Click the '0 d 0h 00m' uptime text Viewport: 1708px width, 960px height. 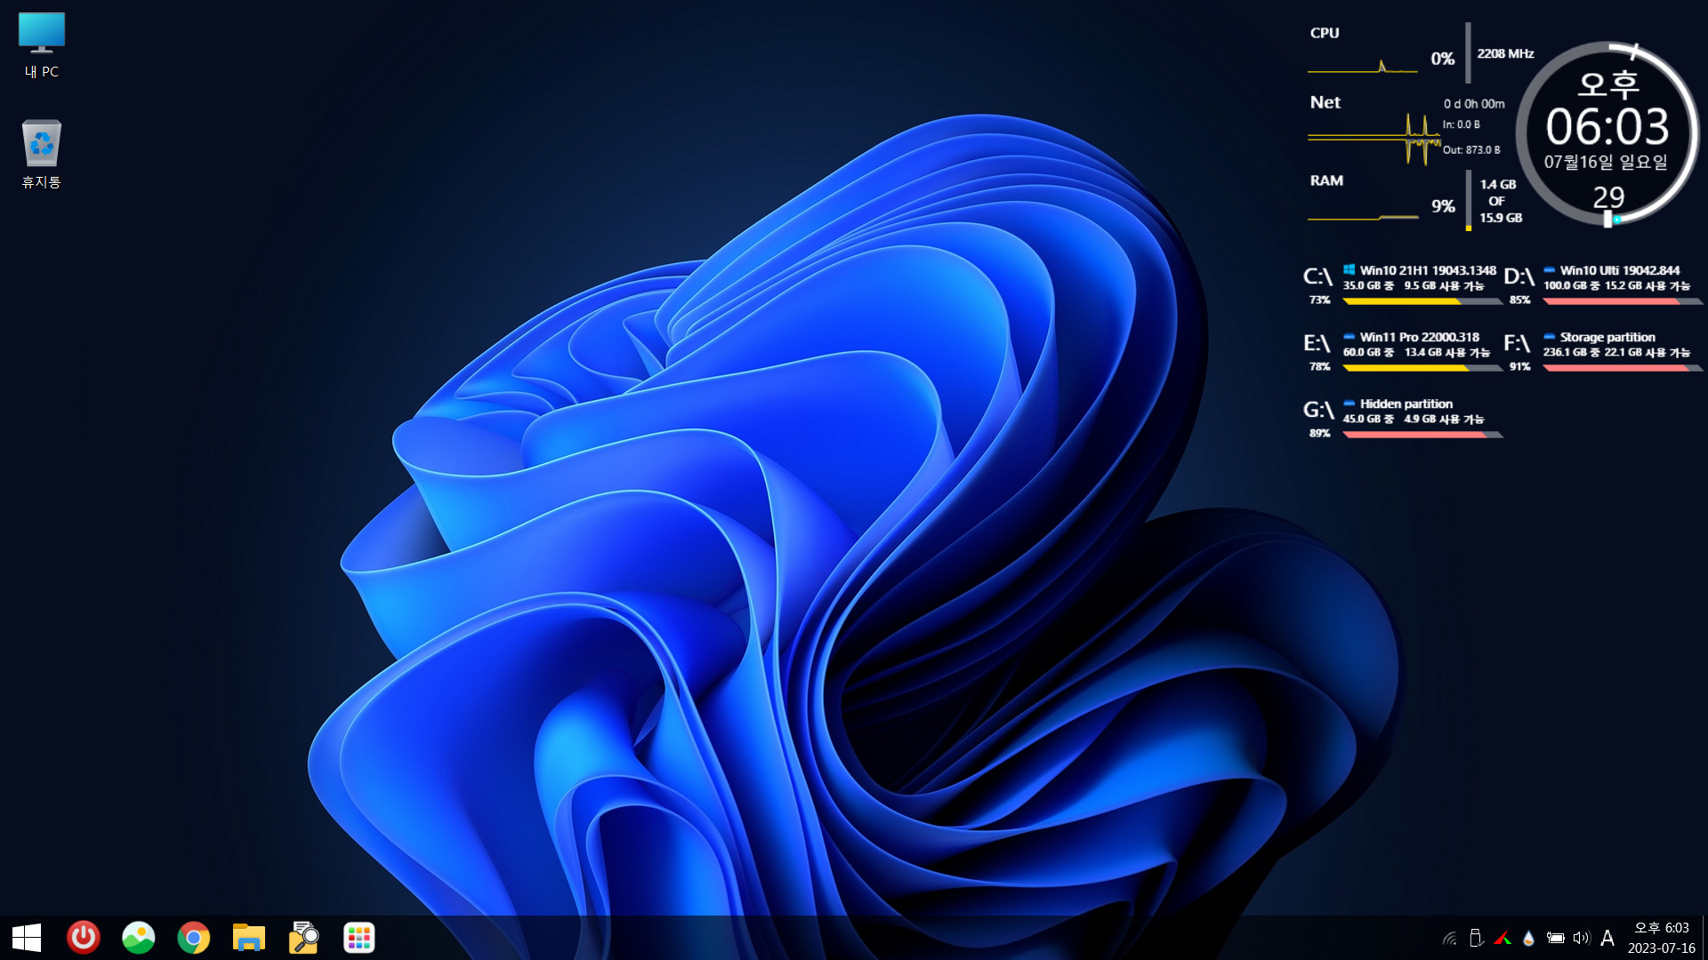point(1474,104)
